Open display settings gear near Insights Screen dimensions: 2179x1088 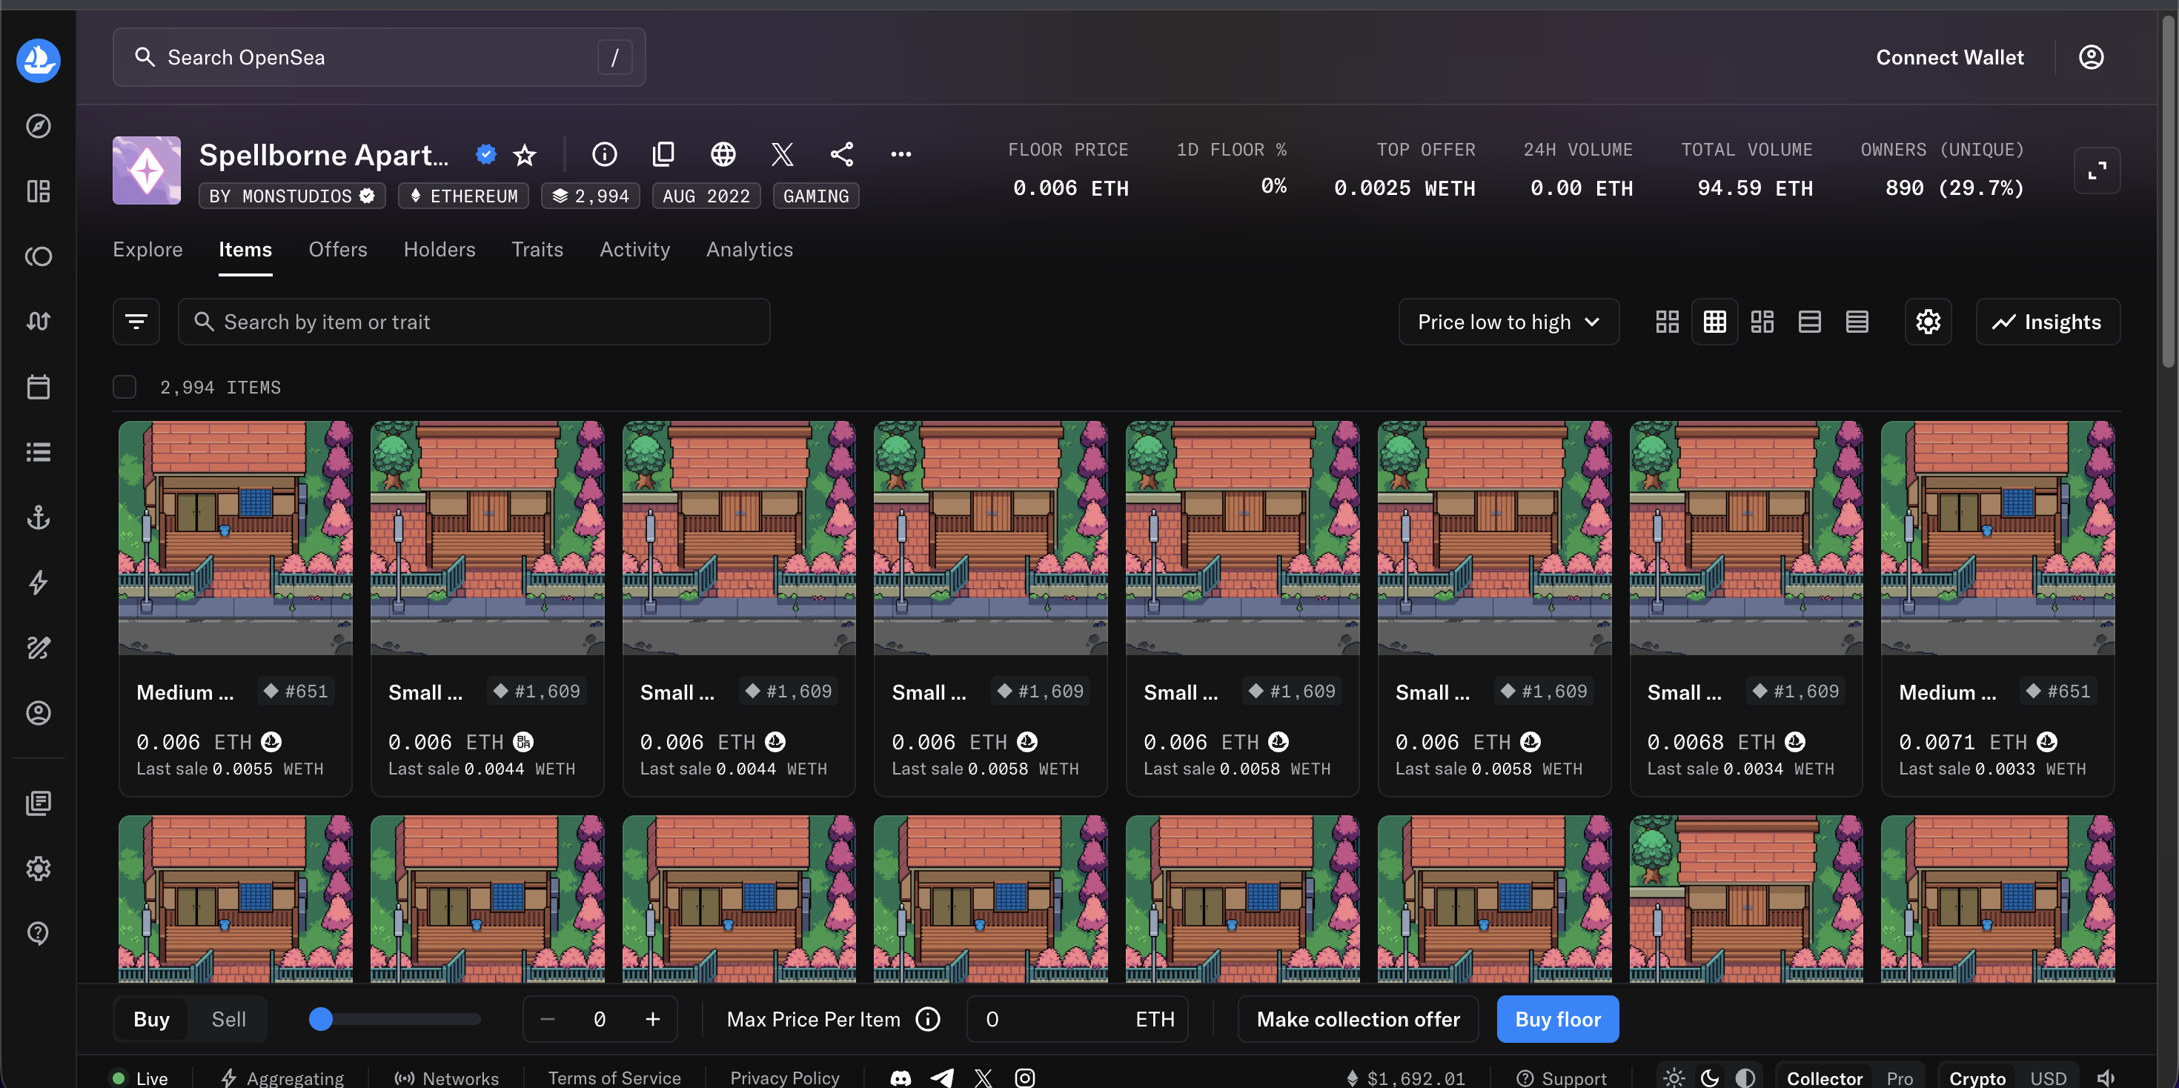tap(1928, 322)
